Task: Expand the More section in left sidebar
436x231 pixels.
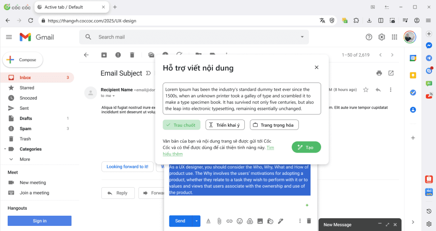Action: (x=25, y=159)
